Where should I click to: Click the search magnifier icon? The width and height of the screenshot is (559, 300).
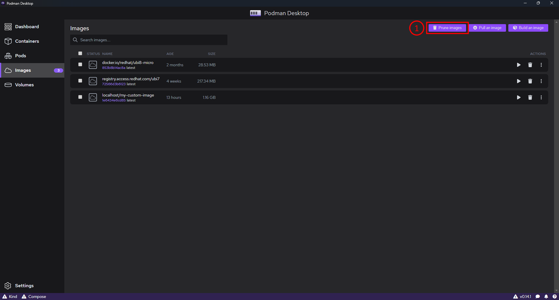[x=75, y=40]
